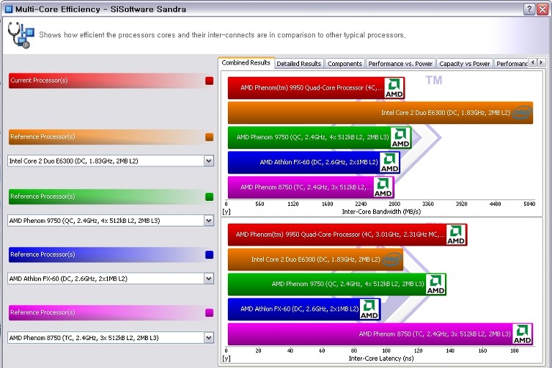Screen dimensions: 552x368
Task: Click AMD Phenom 9750 combo box field
Action: click(111, 221)
